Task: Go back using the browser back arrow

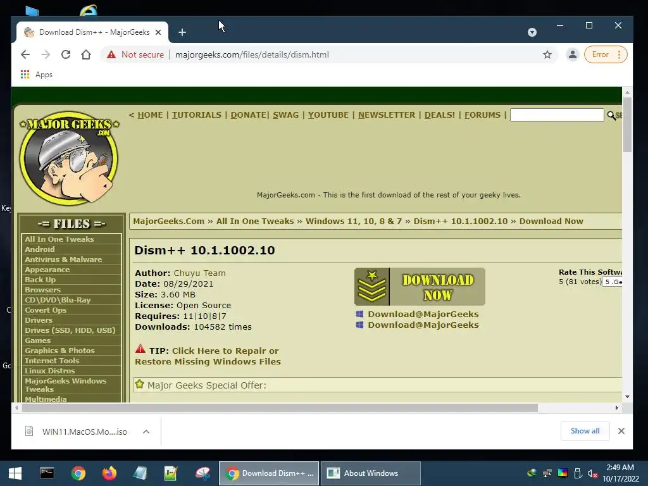Action: 25,54
